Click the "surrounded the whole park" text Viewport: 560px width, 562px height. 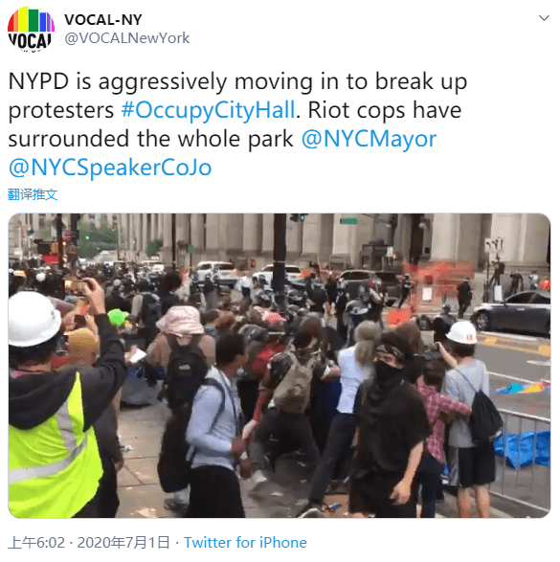coord(151,139)
